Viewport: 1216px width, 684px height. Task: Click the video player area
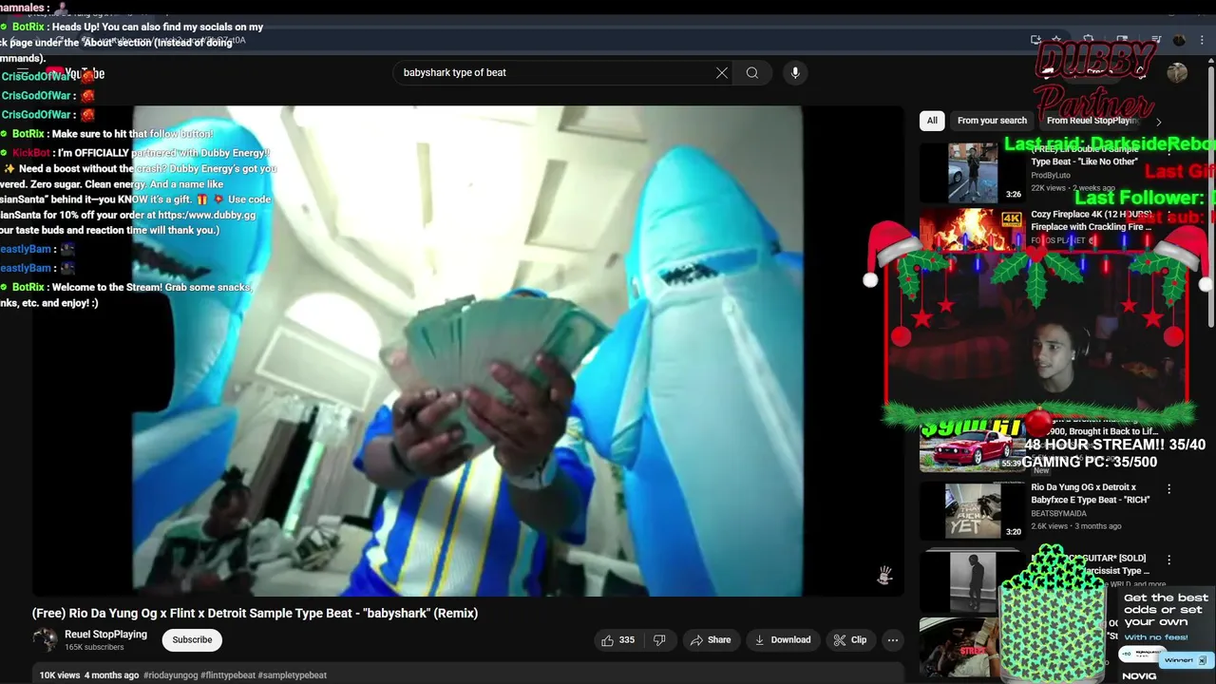tap(467, 351)
